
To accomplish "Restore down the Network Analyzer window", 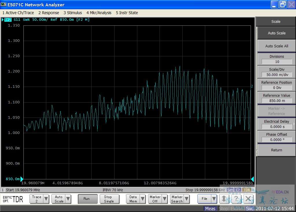I will (283, 5).
